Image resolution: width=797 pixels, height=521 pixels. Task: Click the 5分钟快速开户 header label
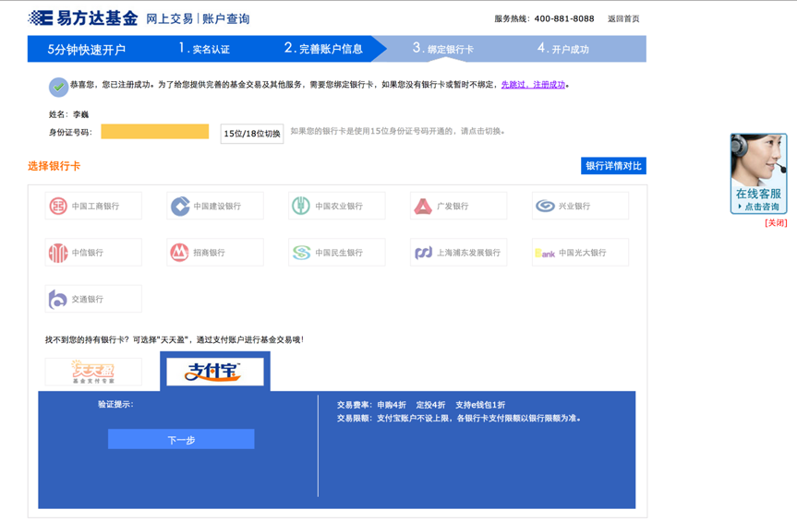(x=87, y=49)
